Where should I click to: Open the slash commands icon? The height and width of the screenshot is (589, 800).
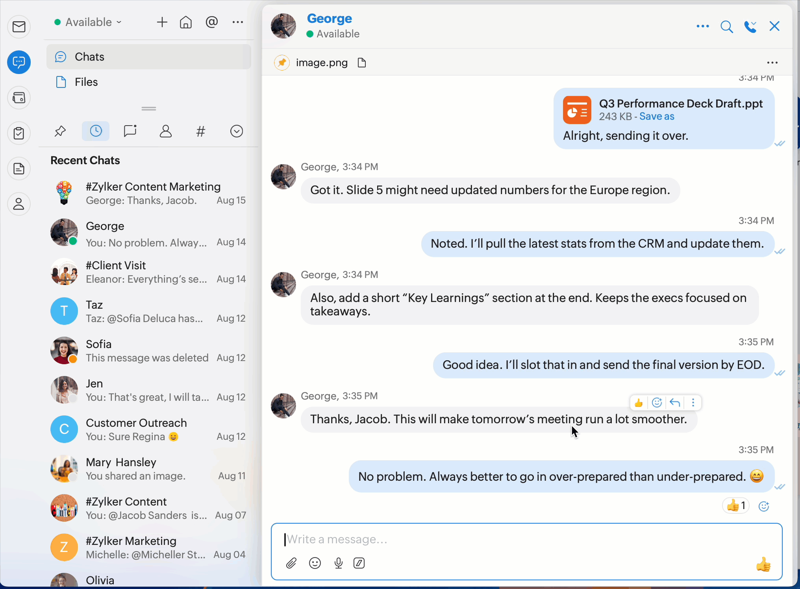[x=359, y=563]
